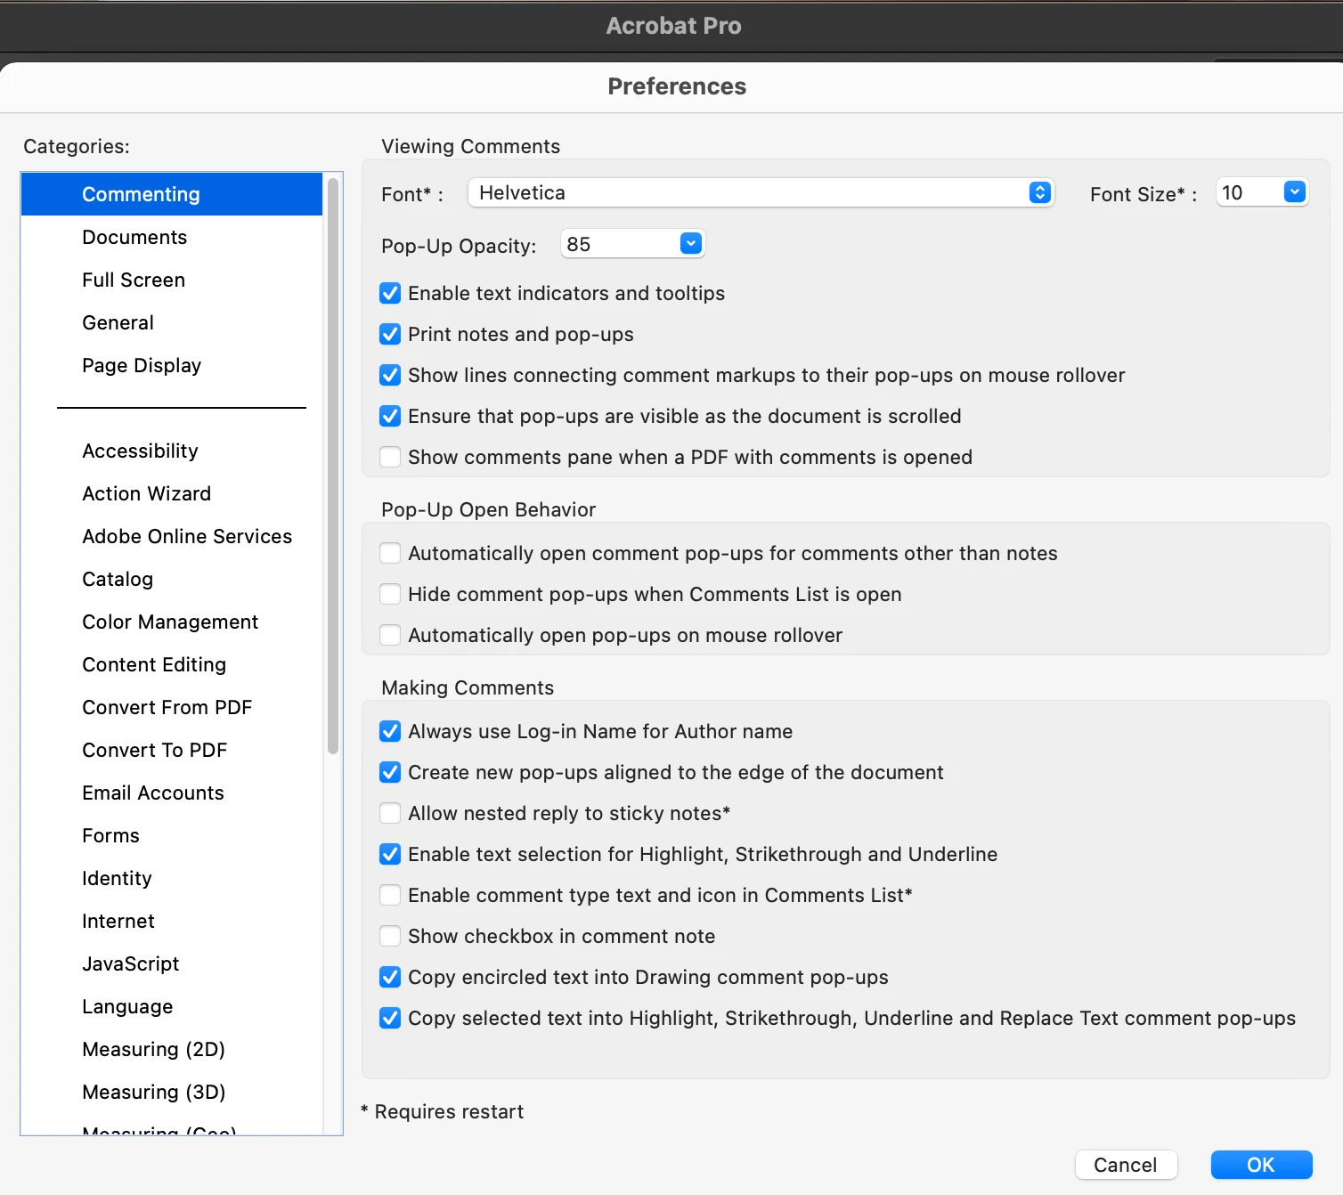Confirm preferences with OK button

point(1261,1165)
